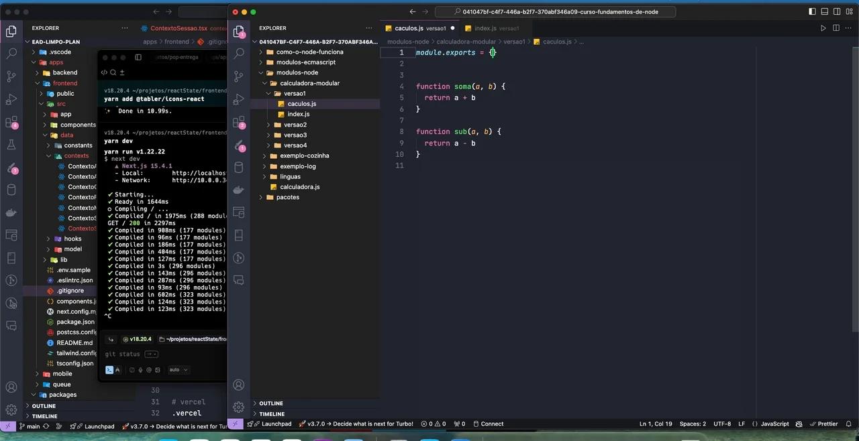Screen dimensions: 859x441
Task: Switch to the index.js editor tab
Action: coord(486,28)
